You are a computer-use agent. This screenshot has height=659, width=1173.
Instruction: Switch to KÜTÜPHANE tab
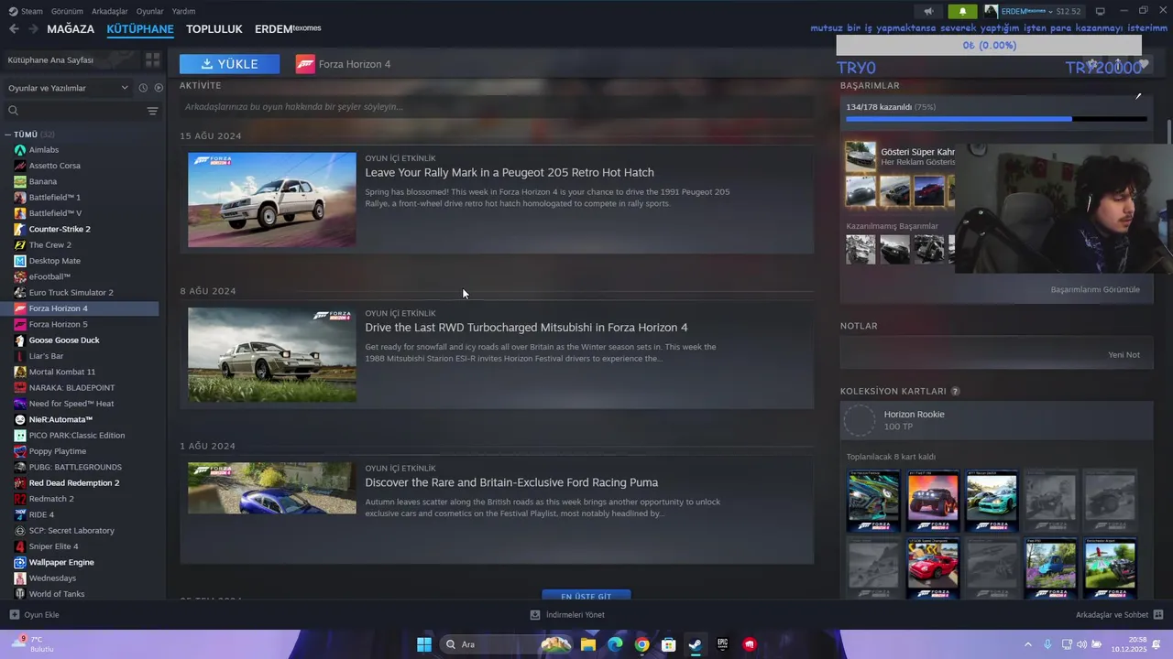[x=140, y=29]
